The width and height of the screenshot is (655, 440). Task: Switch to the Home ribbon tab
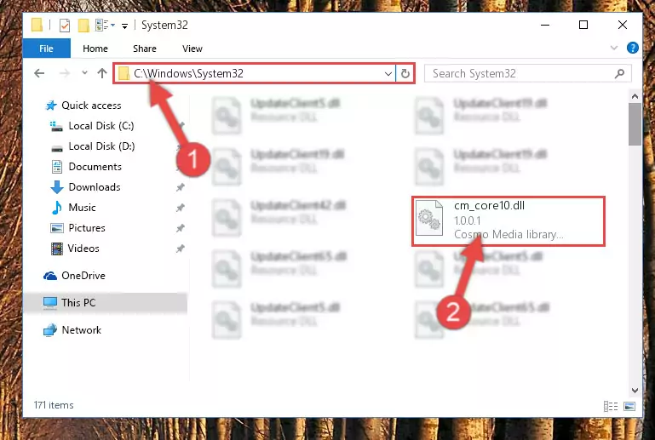point(95,49)
